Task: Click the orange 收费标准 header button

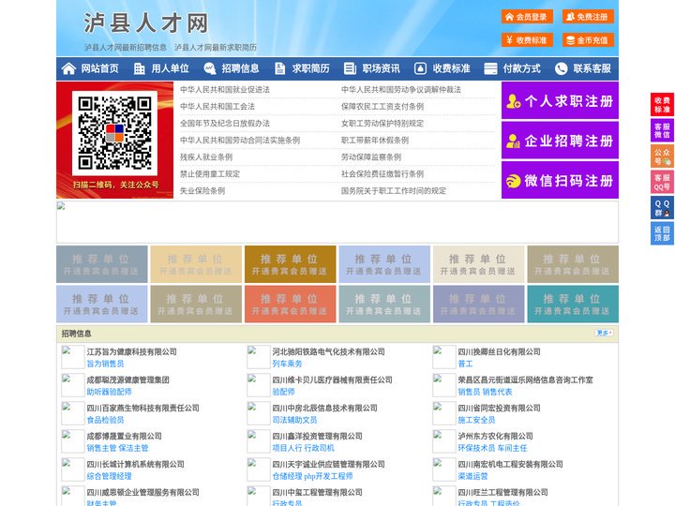Action: pos(527,40)
